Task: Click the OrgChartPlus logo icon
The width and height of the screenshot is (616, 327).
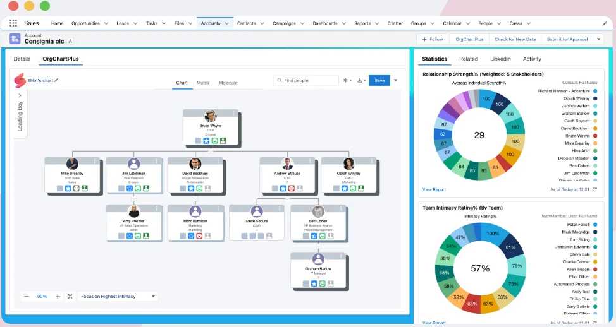Action: (x=20, y=80)
